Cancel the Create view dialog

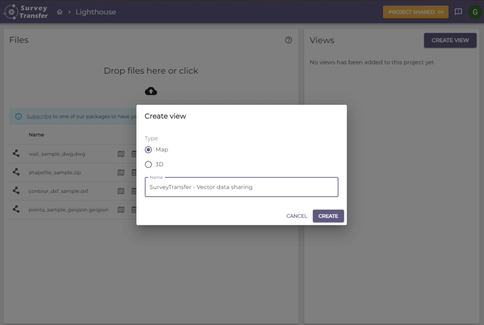point(296,216)
